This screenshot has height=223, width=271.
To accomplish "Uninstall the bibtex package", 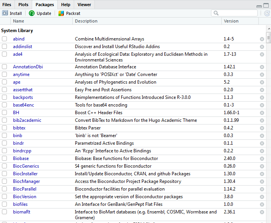I will [262, 128].
